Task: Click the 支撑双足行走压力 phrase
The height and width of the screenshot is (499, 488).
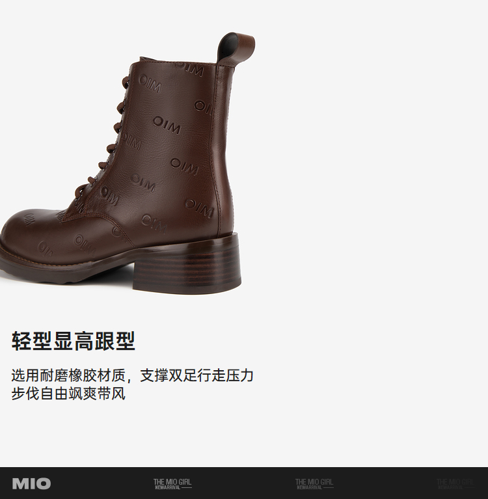Action: (197, 375)
